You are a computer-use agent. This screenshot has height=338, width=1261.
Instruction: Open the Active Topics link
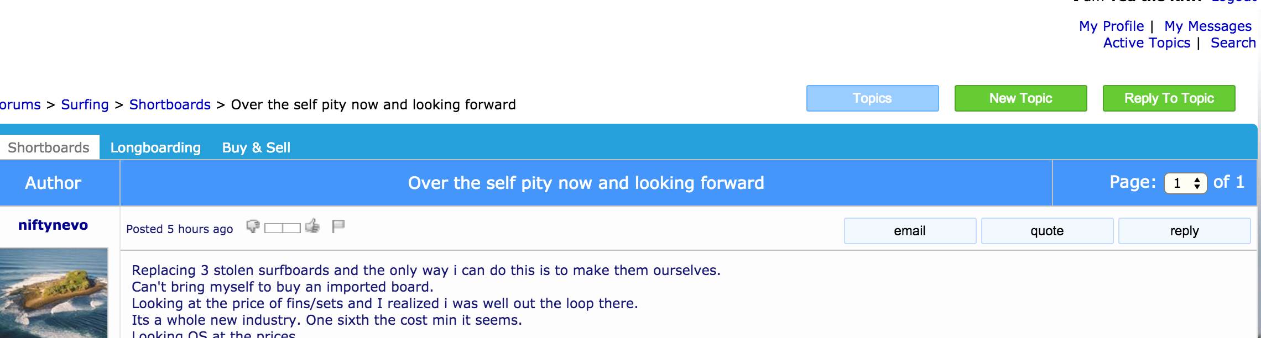click(x=1147, y=43)
